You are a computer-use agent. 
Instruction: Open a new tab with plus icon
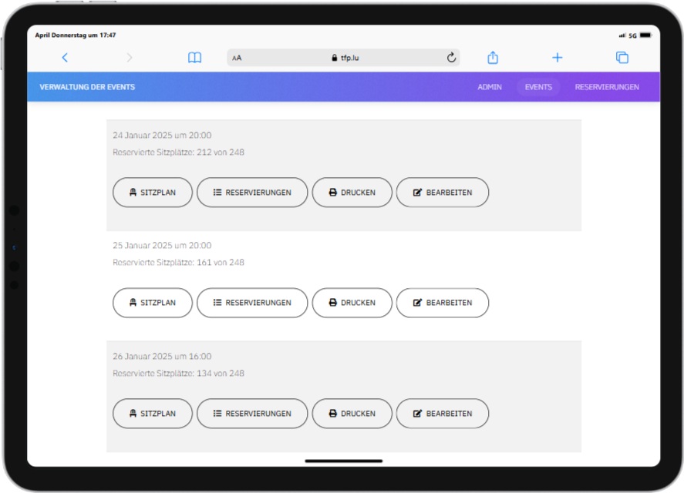point(557,58)
